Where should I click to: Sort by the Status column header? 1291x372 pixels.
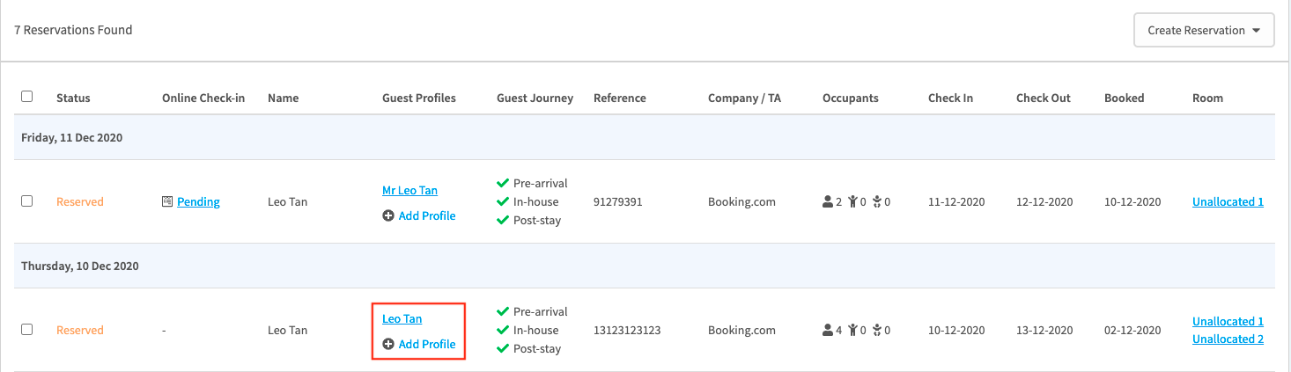(73, 98)
